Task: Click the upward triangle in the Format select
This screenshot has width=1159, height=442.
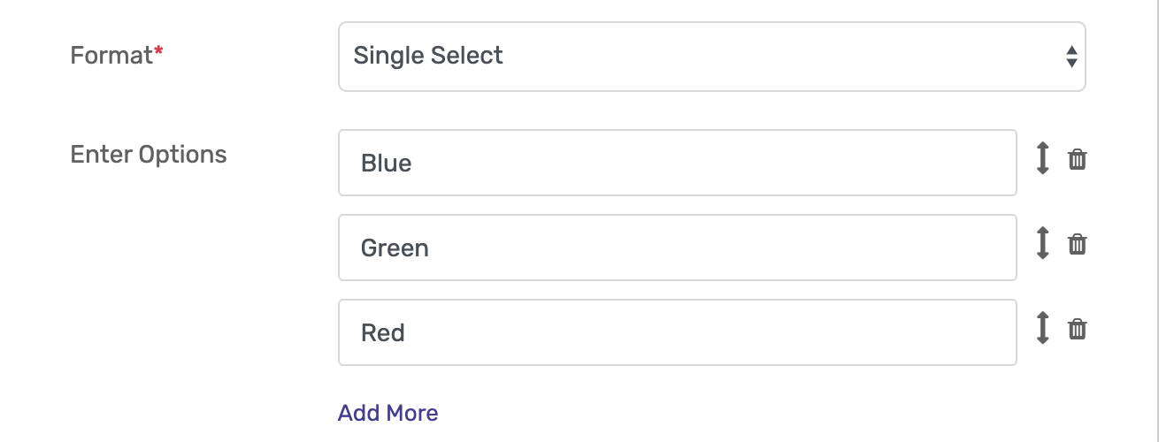Action: [x=1071, y=50]
